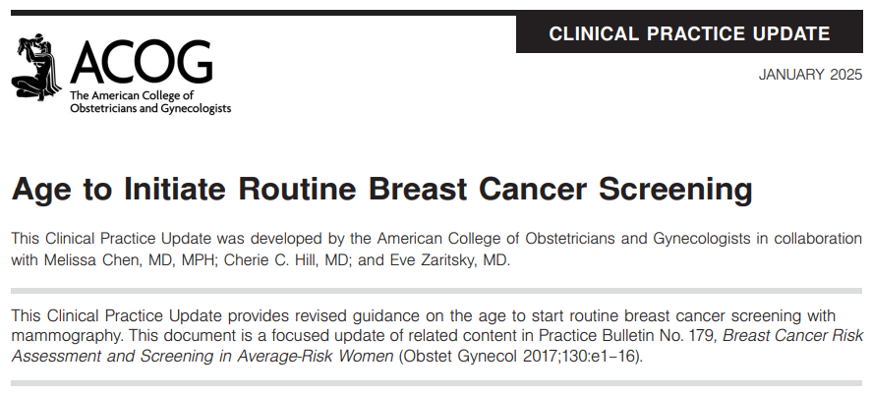Image resolution: width=872 pixels, height=393 pixels.
Task: Click the title Age to Initiate Routine Breast Cancer Screening
Action: pyautogui.click(x=381, y=189)
